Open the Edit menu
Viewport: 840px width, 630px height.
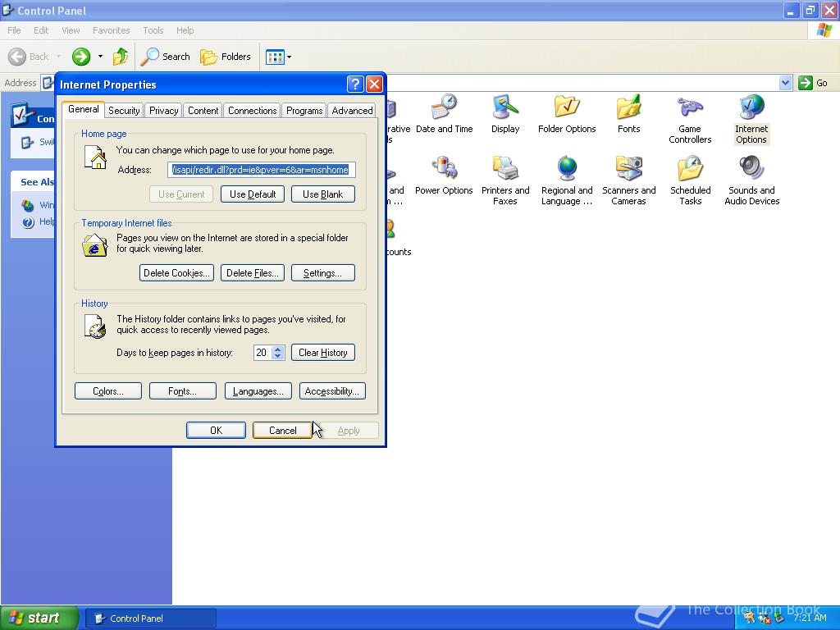[41, 30]
